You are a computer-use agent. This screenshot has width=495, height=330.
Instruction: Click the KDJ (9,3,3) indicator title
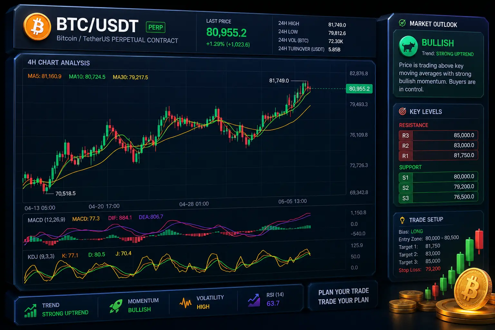coord(41,257)
